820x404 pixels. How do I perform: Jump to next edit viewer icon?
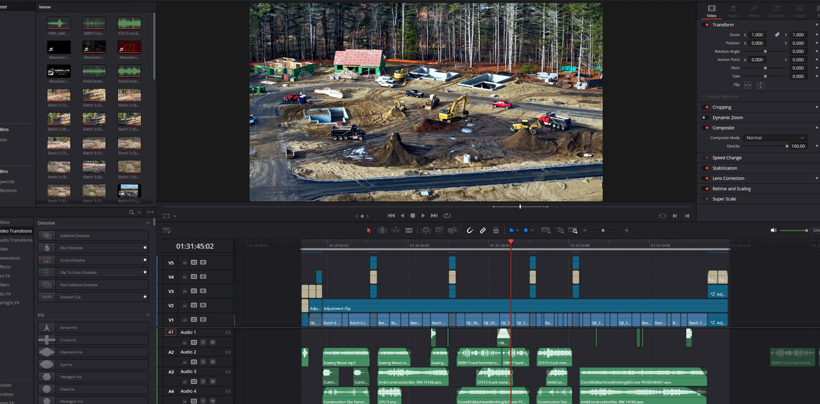[675, 216]
